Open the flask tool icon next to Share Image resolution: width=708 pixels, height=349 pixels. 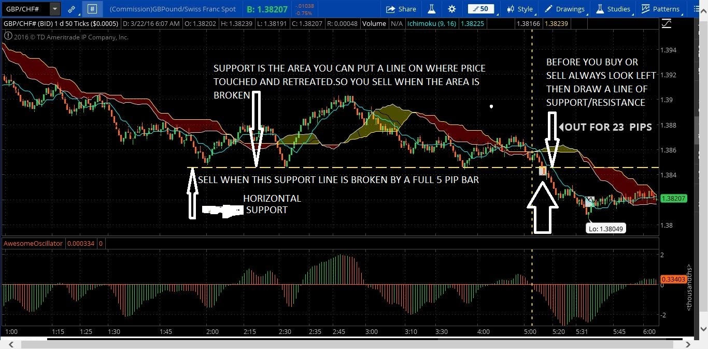point(431,9)
